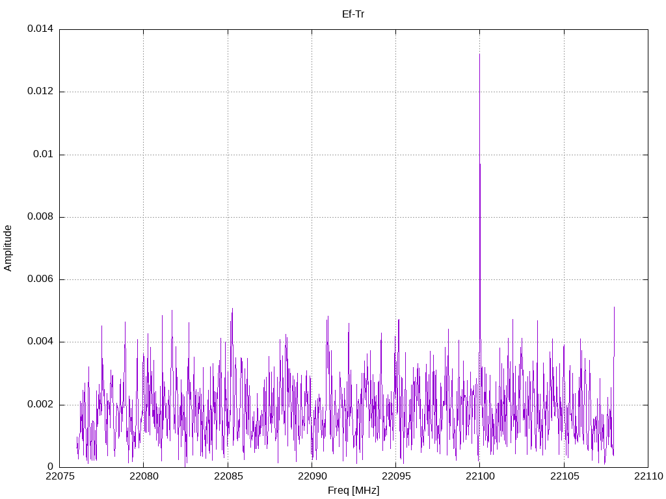Viewport: 666px width, 499px height.
Task: Click the 0.014 y-axis tick label
Action: (x=40, y=29)
